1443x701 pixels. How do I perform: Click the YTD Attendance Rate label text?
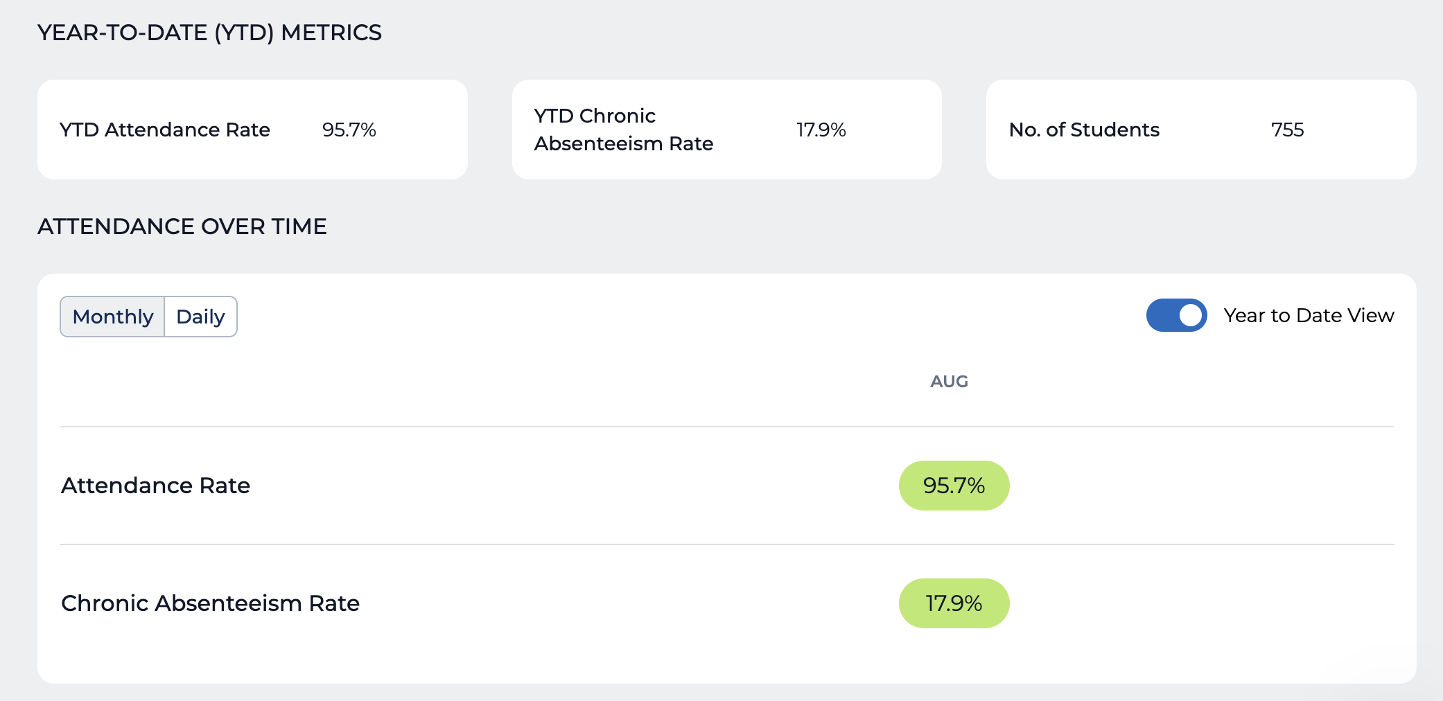(164, 130)
